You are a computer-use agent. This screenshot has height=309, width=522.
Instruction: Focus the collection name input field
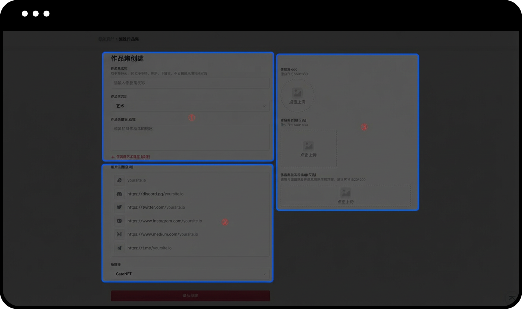point(190,83)
